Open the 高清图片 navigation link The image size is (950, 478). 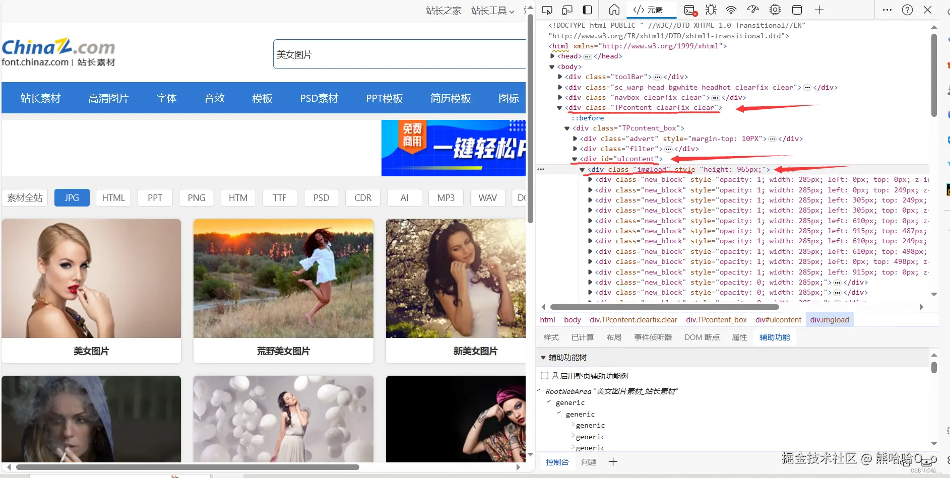pyautogui.click(x=108, y=98)
